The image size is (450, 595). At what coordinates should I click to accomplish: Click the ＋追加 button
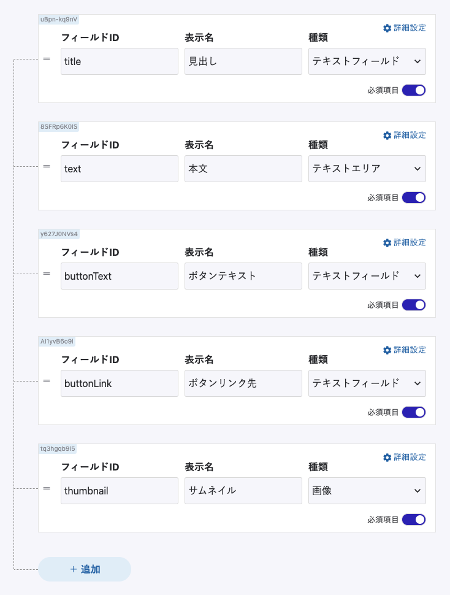(85, 569)
